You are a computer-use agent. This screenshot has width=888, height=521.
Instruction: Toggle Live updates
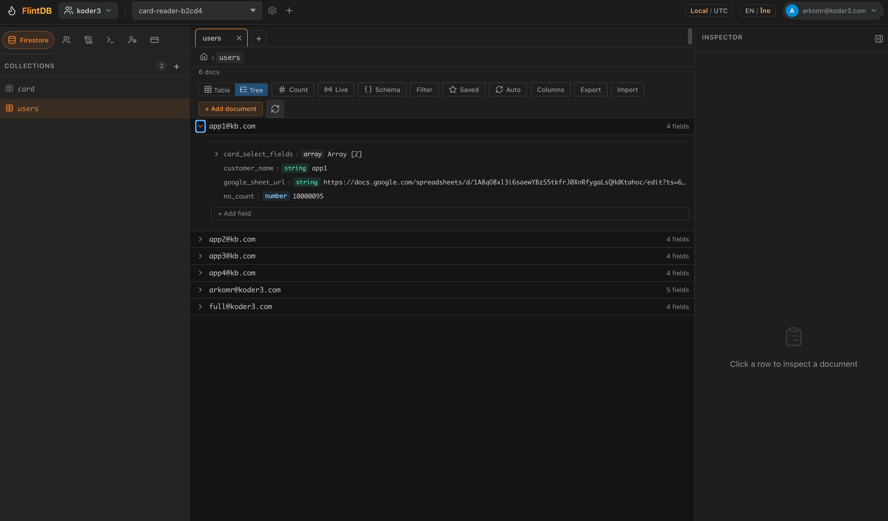coord(336,90)
